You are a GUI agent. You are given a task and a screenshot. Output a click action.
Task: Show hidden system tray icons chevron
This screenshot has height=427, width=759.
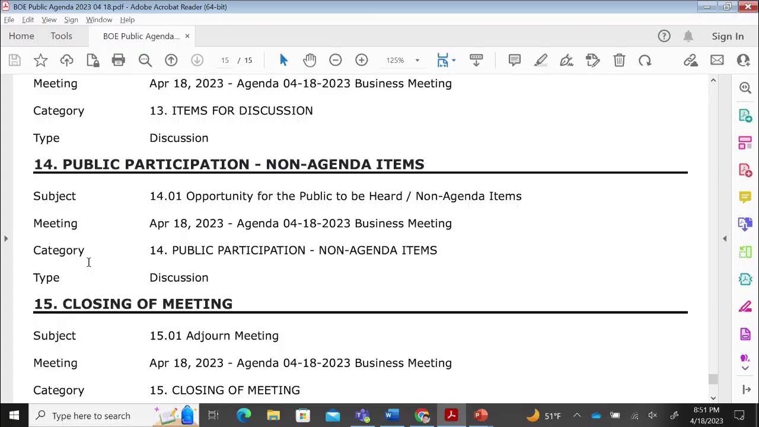[576, 415]
